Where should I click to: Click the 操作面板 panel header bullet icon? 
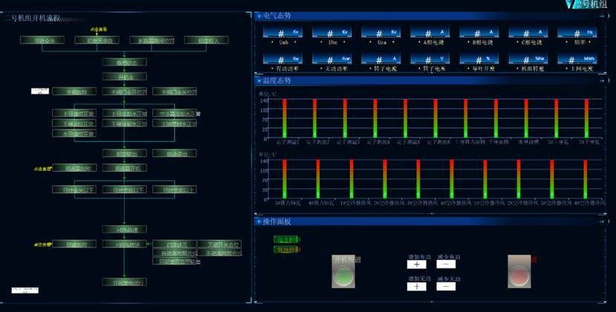pyautogui.click(x=259, y=221)
